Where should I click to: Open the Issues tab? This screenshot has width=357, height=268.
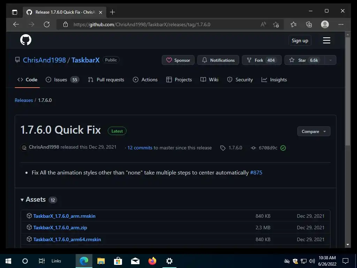62,80
